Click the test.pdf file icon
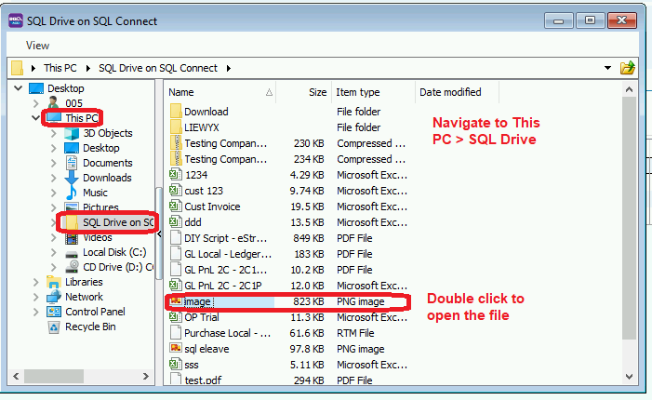The image size is (652, 400). (x=176, y=380)
